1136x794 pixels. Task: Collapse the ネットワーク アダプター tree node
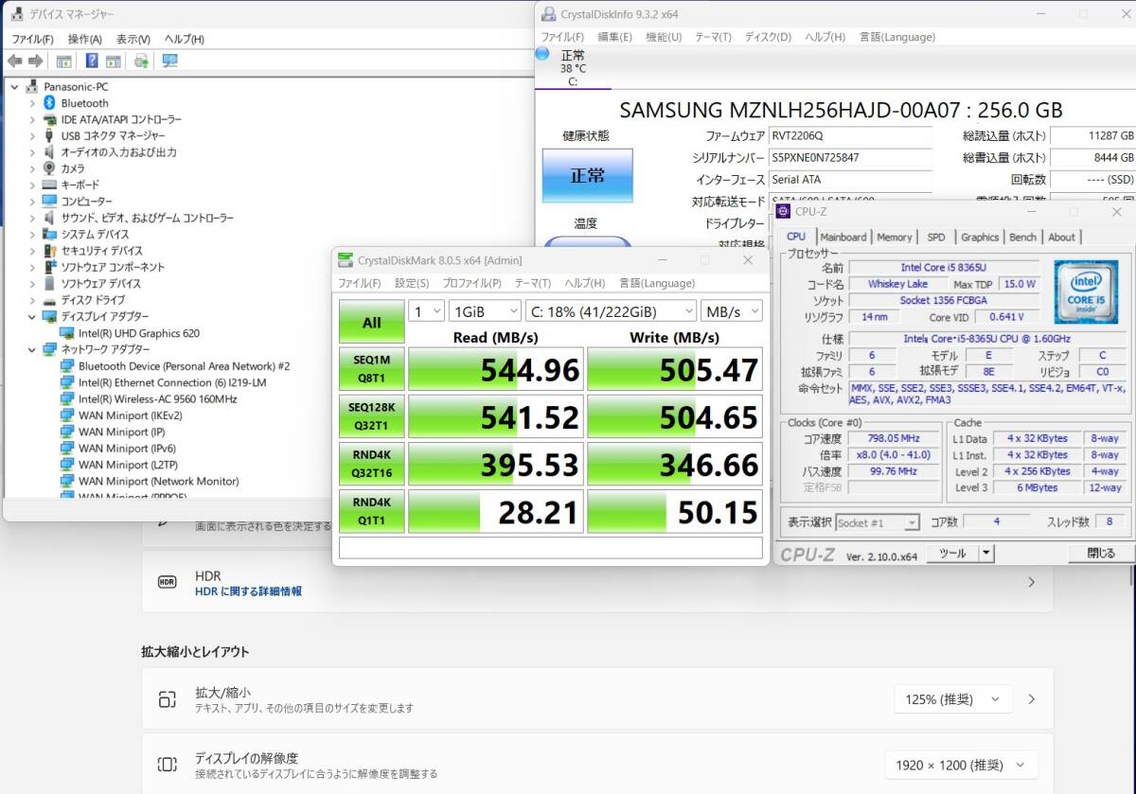click(32, 349)
